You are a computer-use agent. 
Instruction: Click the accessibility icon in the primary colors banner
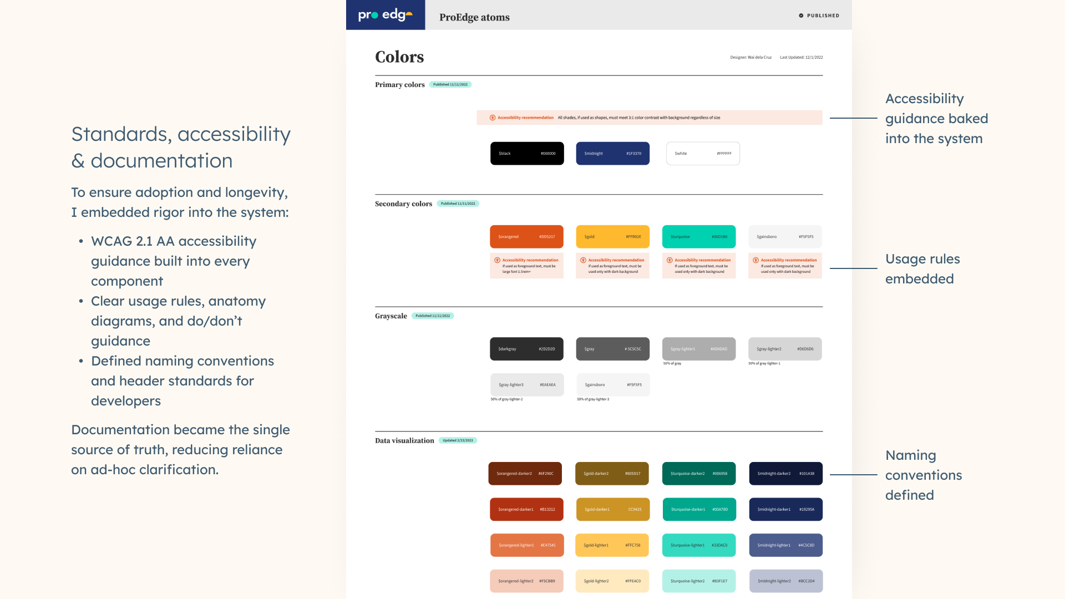tap(493, 118)
